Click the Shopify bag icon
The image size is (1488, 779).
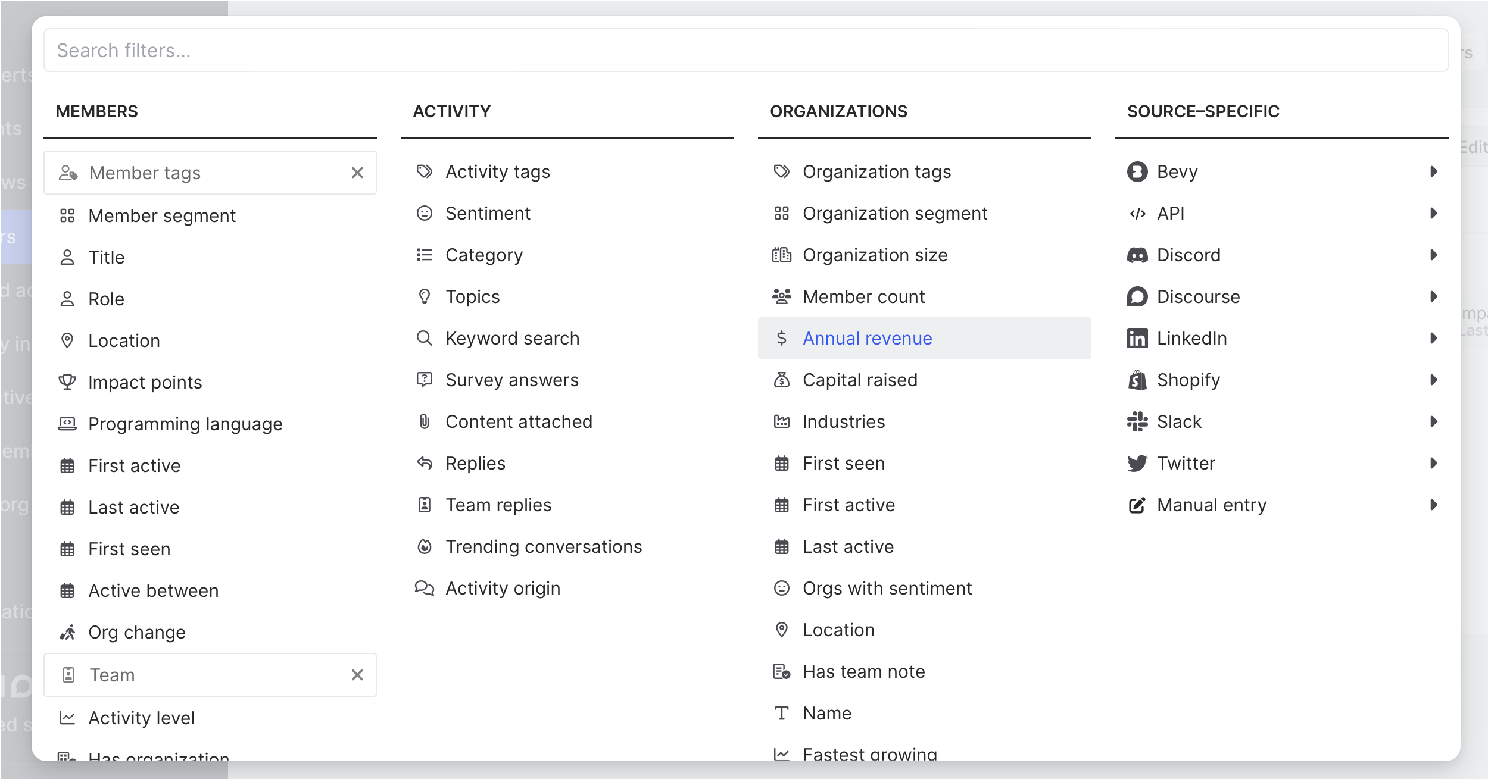coord(1137,380)
